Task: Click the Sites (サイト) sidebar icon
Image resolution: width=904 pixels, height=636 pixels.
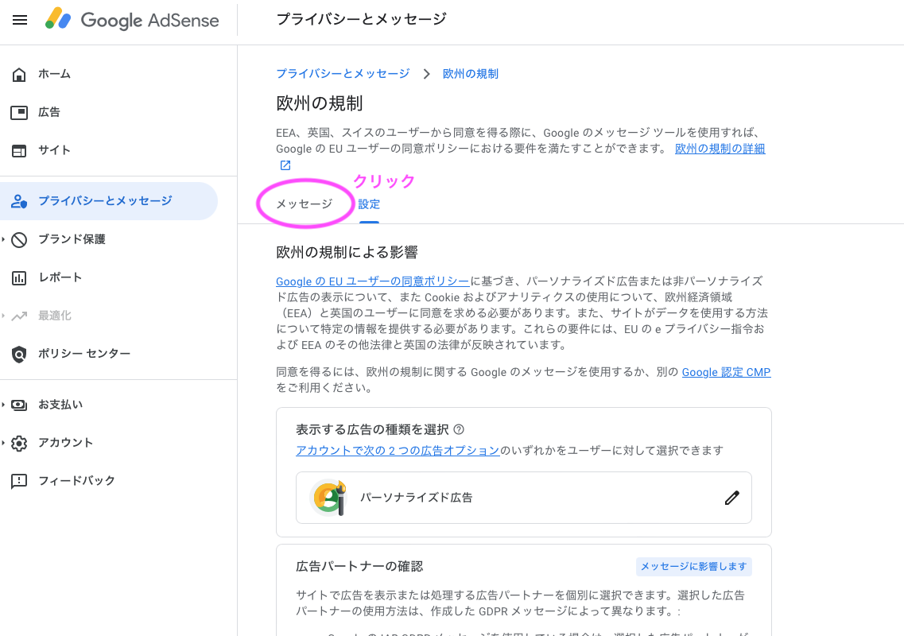Action: [x=19, y=150]
